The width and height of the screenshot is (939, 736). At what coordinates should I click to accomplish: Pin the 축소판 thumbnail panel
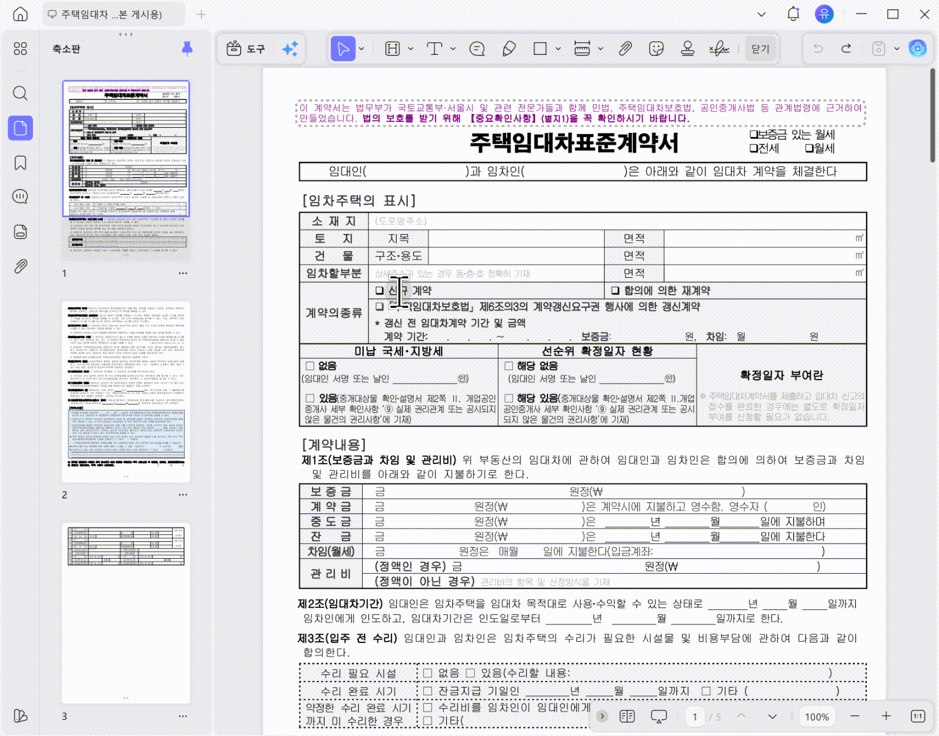pos(187,49)
